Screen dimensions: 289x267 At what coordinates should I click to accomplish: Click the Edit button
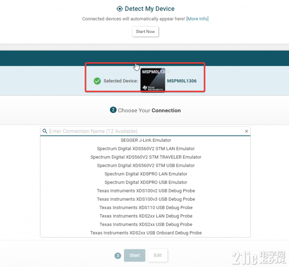(158, 256)
